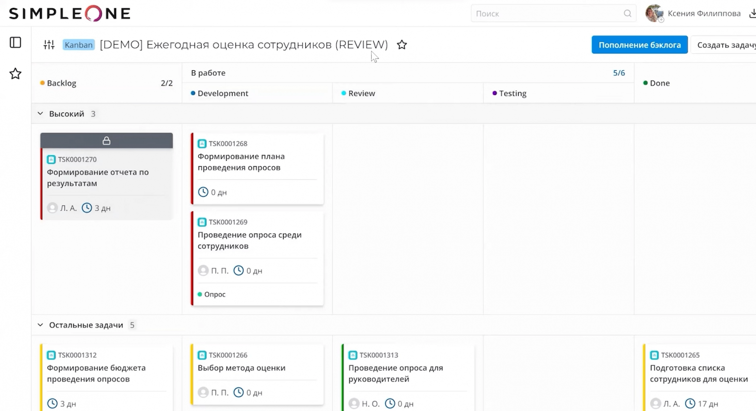Click assignee avatar on TSK0001269 card
The width and height of the screenshot is (756, 411).
203,270
